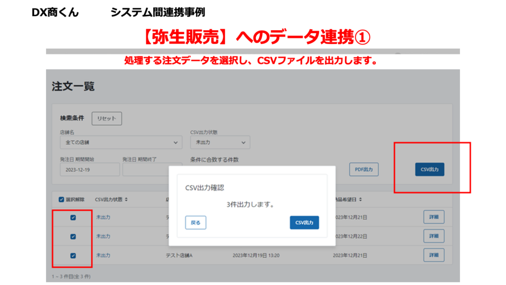Image resolution: width=506 pixels, height=285 pixels.
Task: Toggle the 選択解除 header checkbox
Action: pos(62,199)
